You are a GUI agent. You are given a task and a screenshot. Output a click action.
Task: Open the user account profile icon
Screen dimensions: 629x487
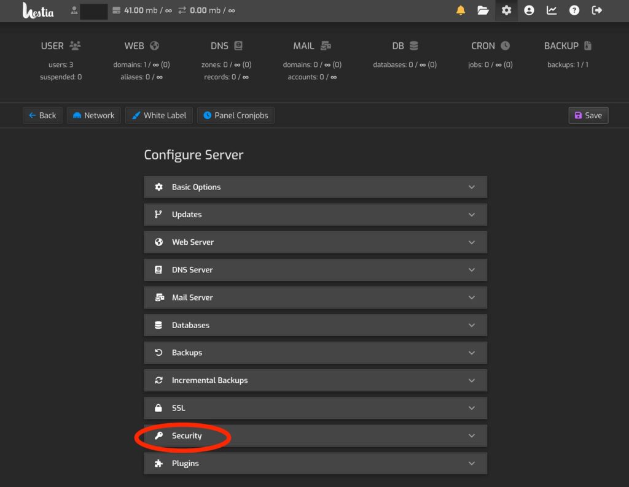click(x=529, y=10)
